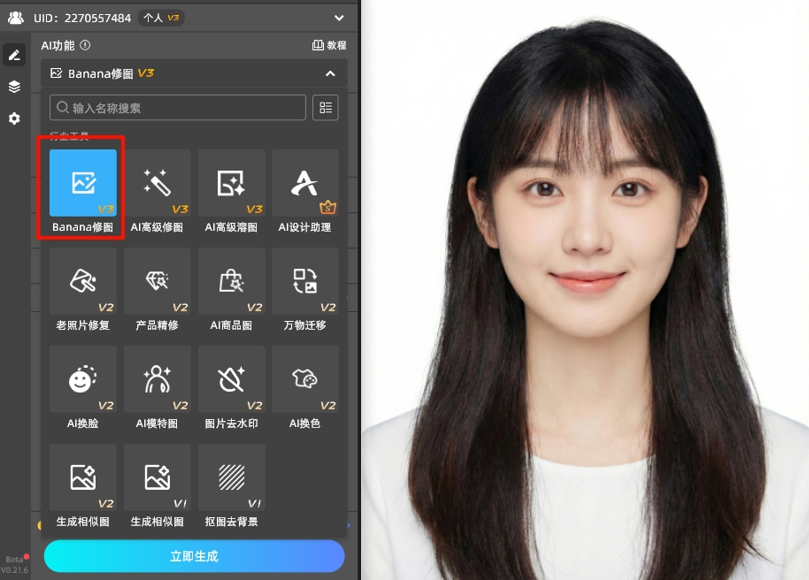Launch the AI高级溶图 blending tool
The image size is (809, 580).
click(x=231, y=183)
